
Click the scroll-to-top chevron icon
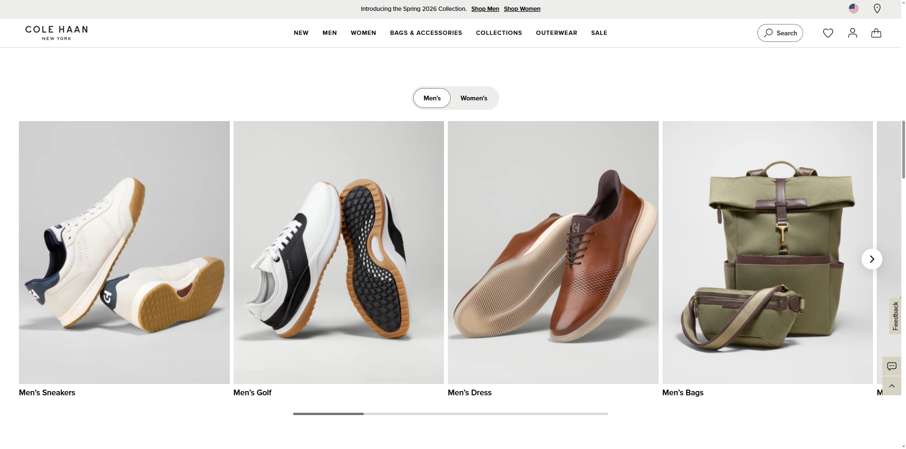pos(892,386)
